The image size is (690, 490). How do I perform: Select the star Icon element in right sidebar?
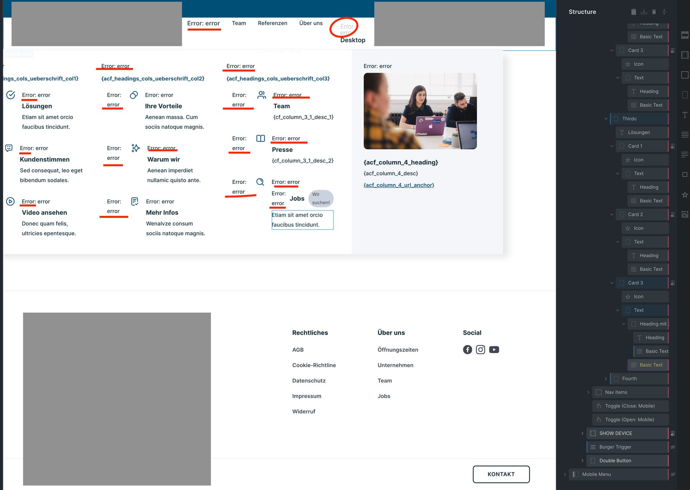tap(685, 194)
